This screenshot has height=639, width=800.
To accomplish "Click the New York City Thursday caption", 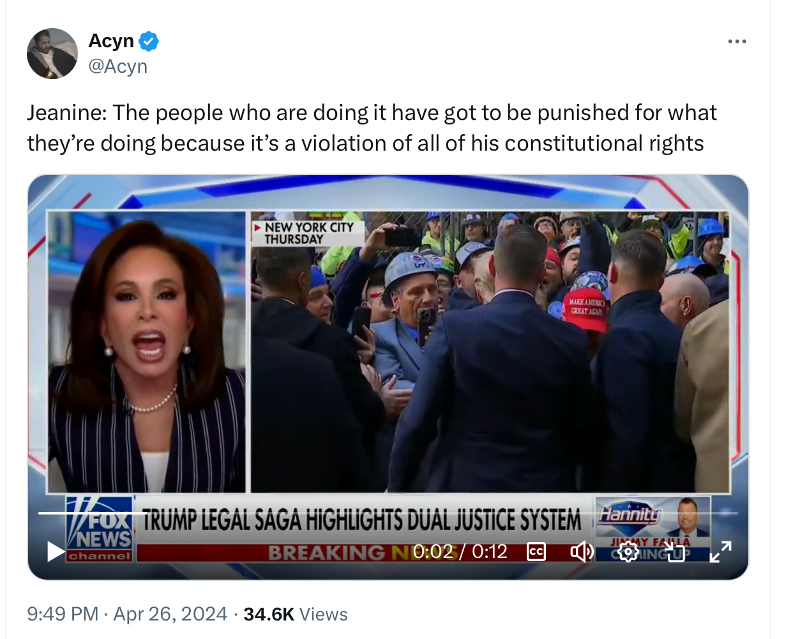I will pos(308,234).
